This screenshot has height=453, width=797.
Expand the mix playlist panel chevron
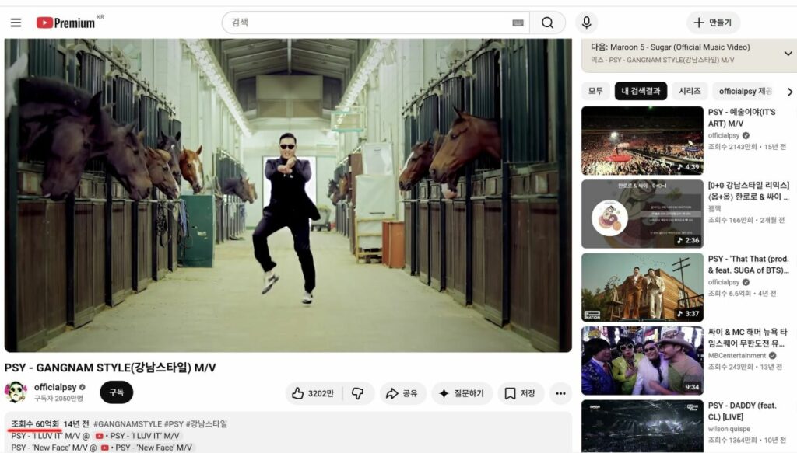coord(788,54)
